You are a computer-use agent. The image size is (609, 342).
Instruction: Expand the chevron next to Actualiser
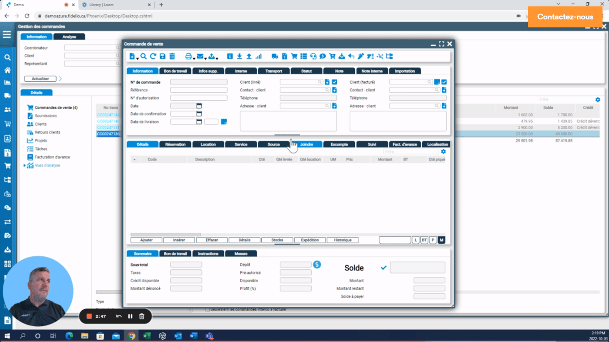(60, 78)
